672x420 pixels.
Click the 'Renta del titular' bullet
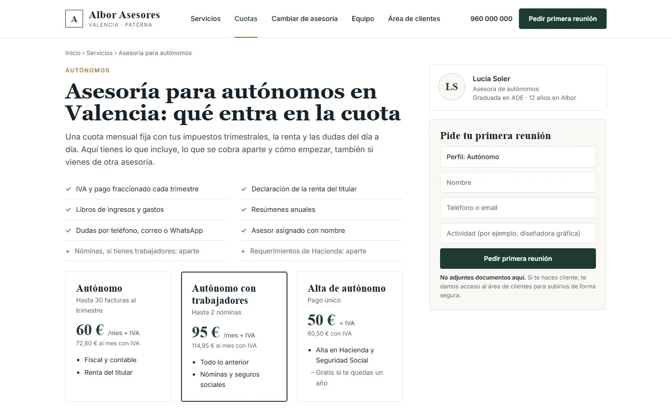click(x=108, y=372)
